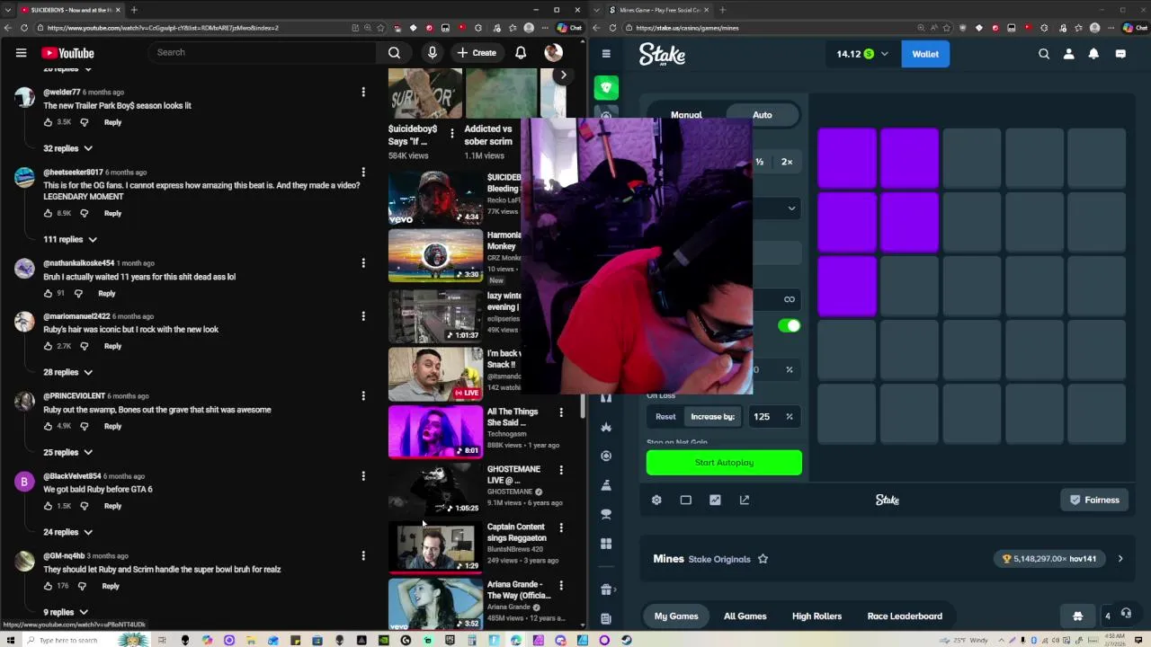
Task: Click Start Autoplay button
Action: click(x=724, y=462)
